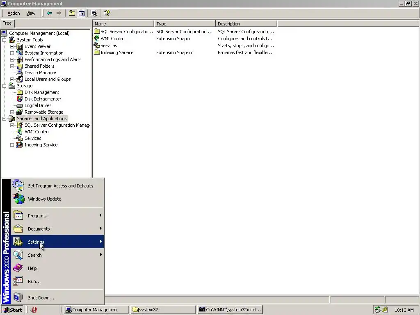Click the Forward arrow toolbar icon
The image size is (420, 315).
(x=59, y=13)
